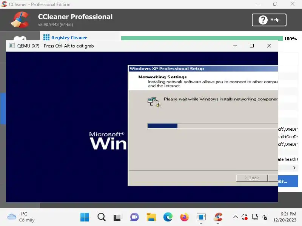The width and height of the screenshot is (302, 226).
Task: Open taskbar Search magnifier
Action: [x=101, y=217]
